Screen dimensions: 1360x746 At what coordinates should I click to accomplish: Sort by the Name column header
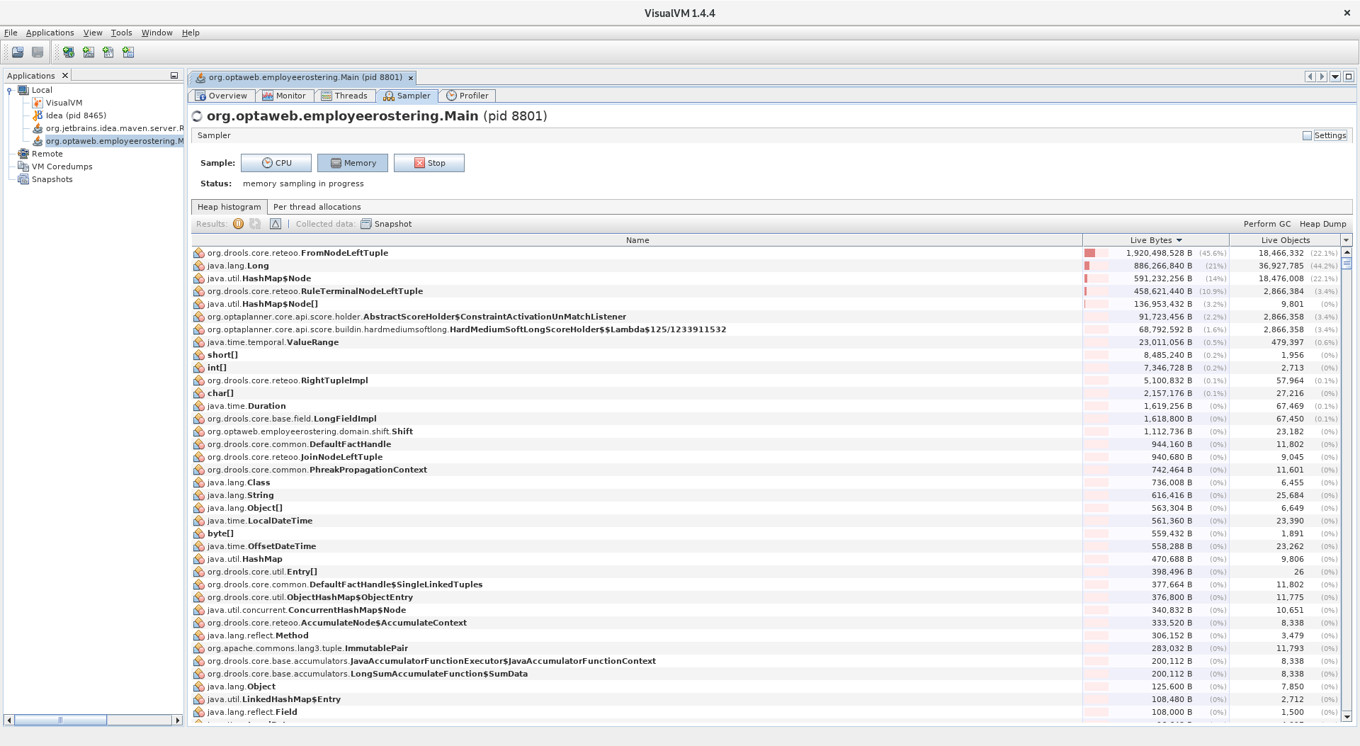[637, 240]
